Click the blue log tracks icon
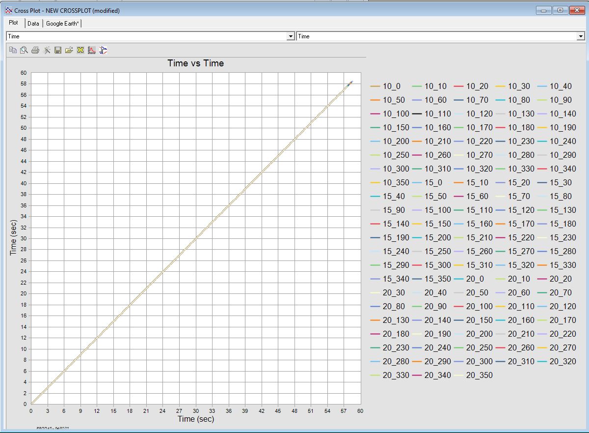Image resolution: width=589 pixels, height=433 pixels. click(x=103, y=50)
